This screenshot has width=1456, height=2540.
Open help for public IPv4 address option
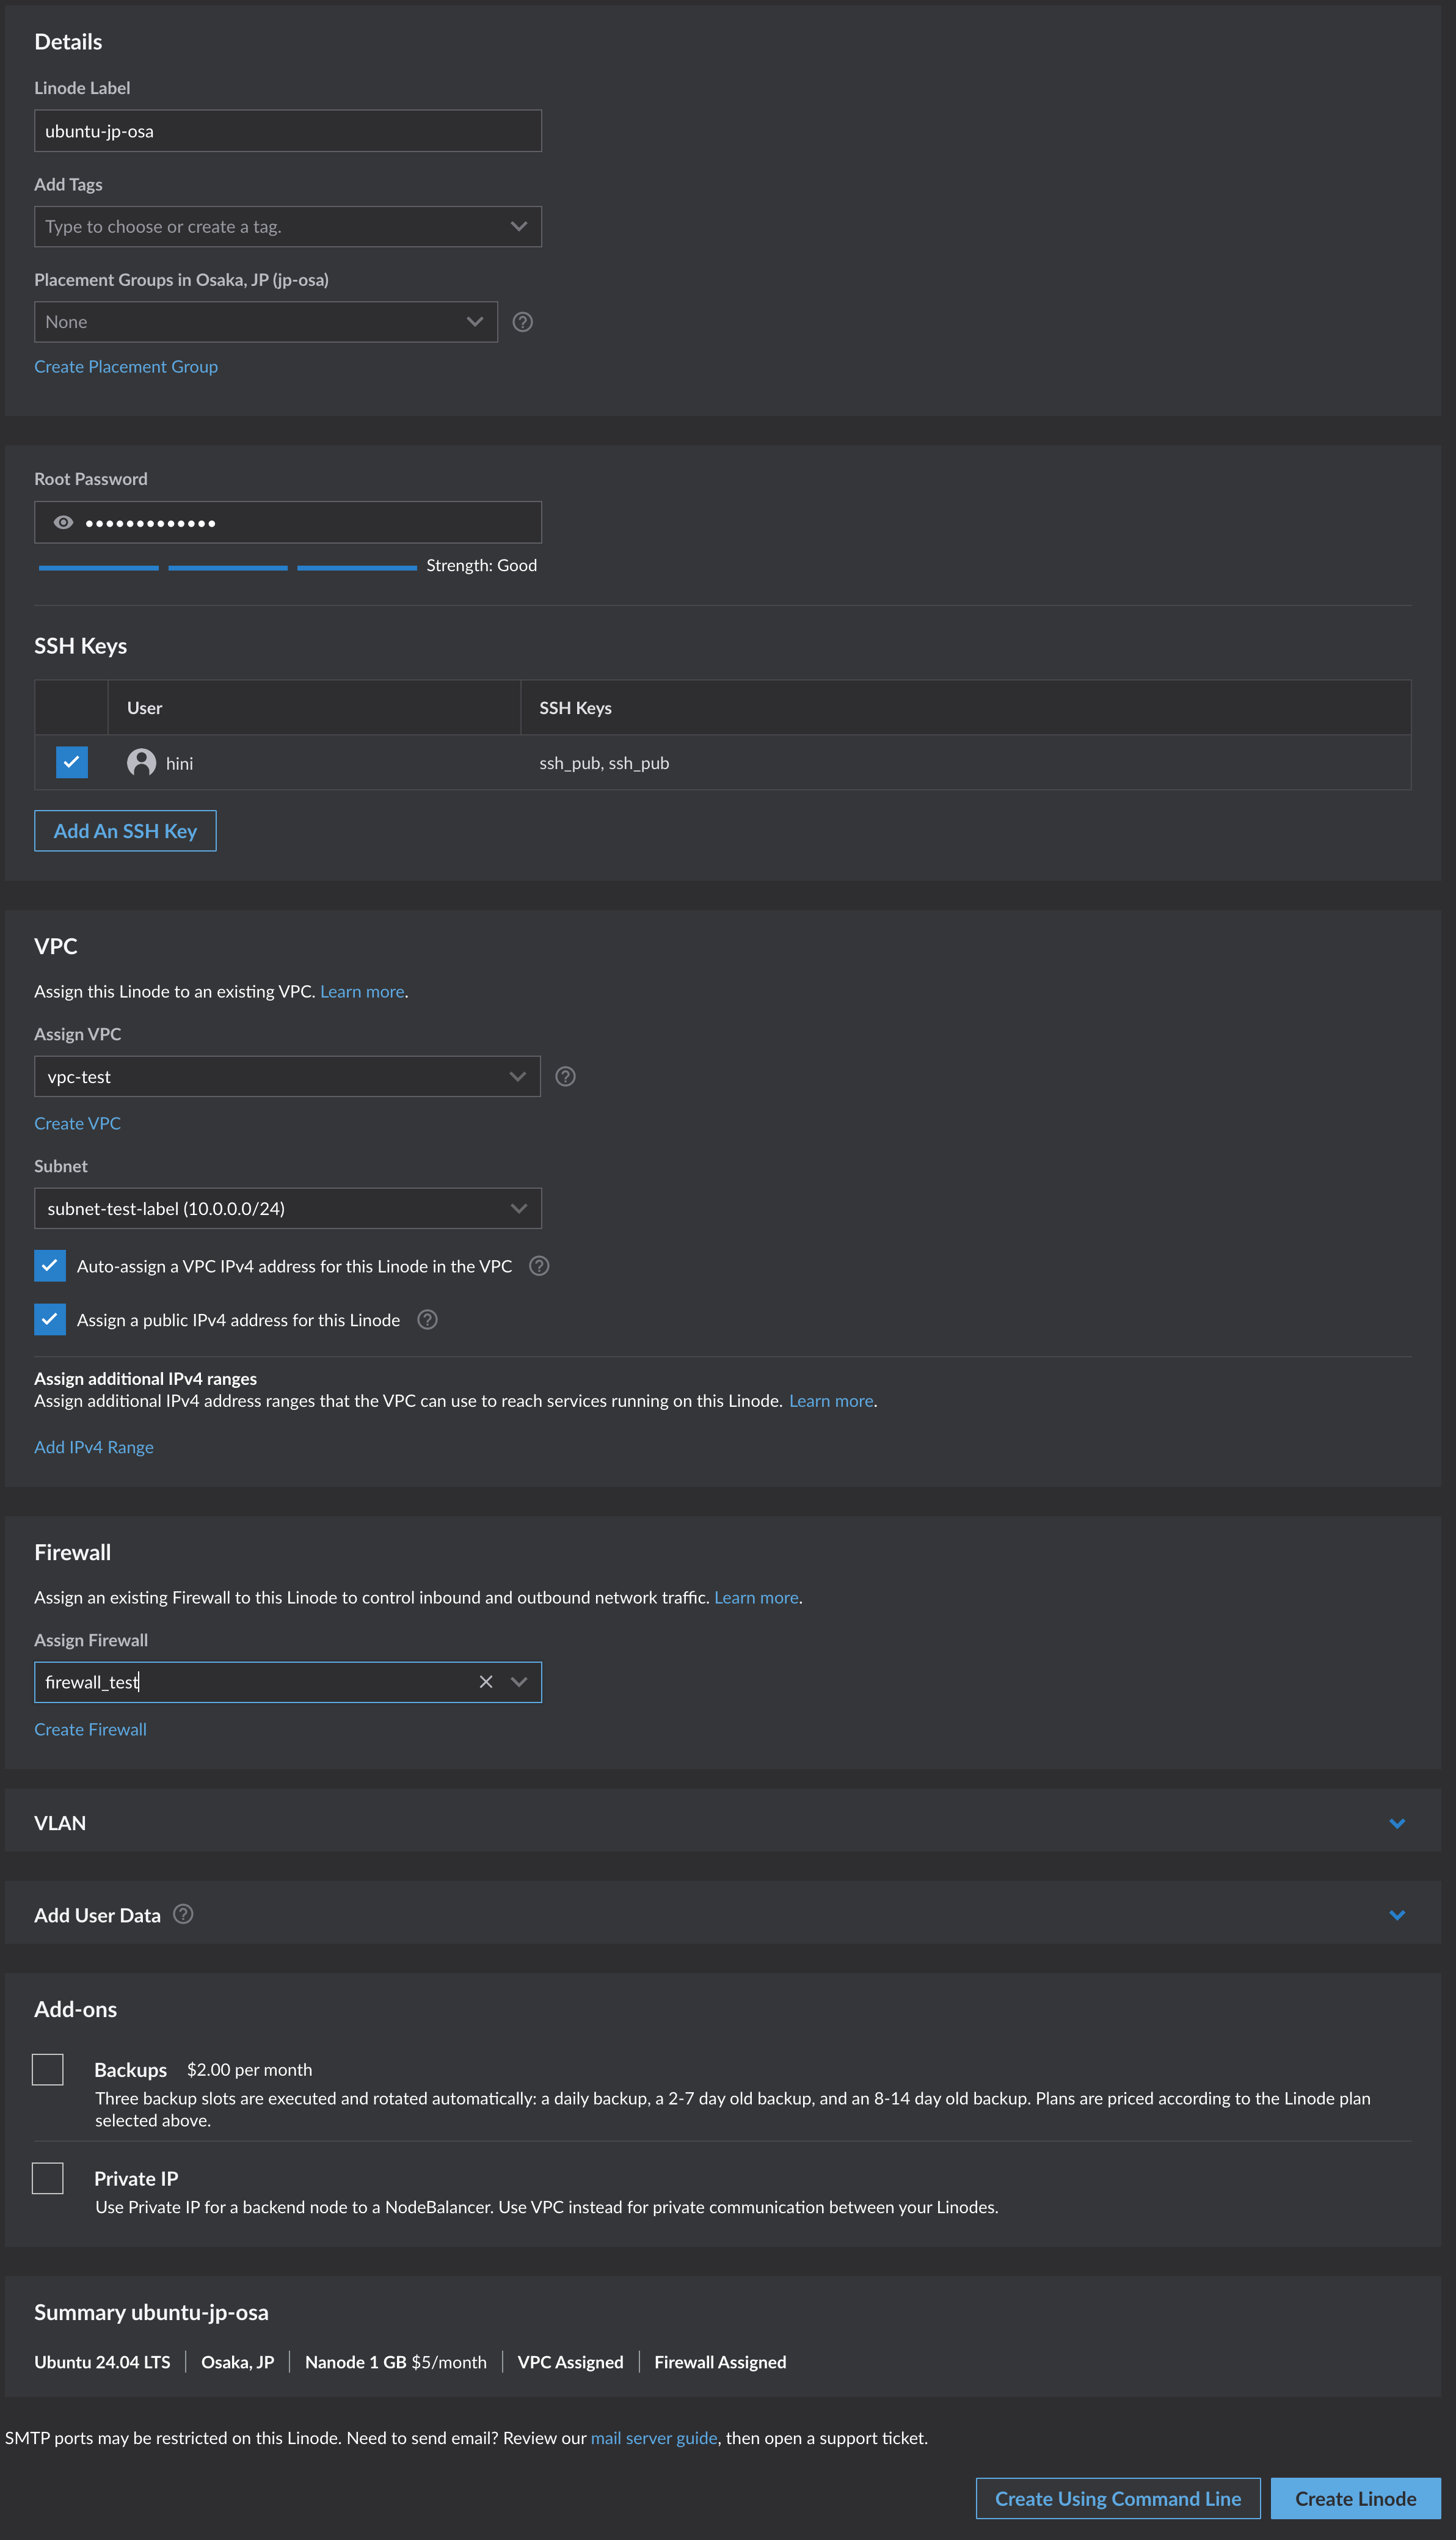point(427,1320)
